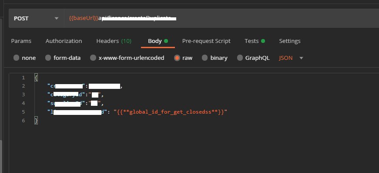The image size is (379, 173).
Task: Click line number 4 in the editor gutter
Action: [x=23, y=103]
